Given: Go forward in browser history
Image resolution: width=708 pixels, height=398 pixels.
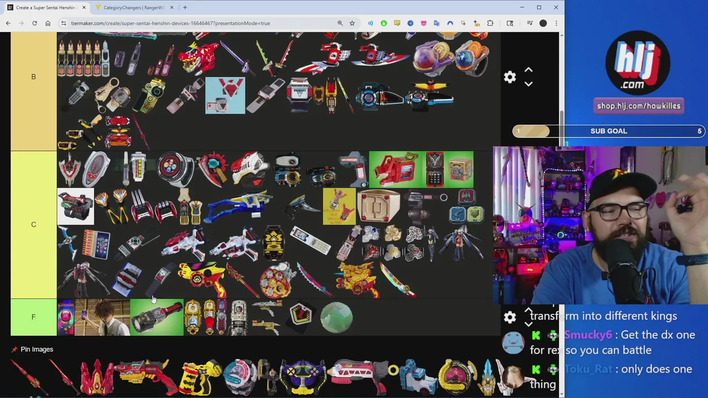Looking at the screenshot, I should [22, 23].
